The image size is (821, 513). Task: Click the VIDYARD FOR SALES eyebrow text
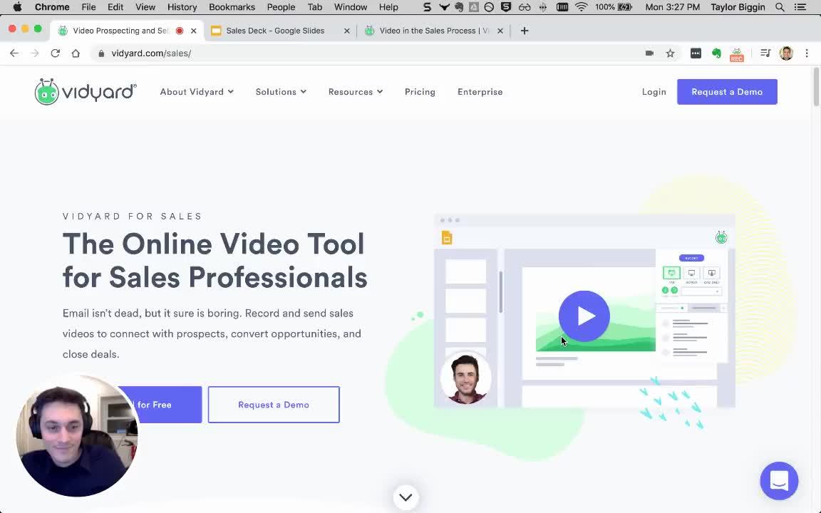(x=133, y=216)
